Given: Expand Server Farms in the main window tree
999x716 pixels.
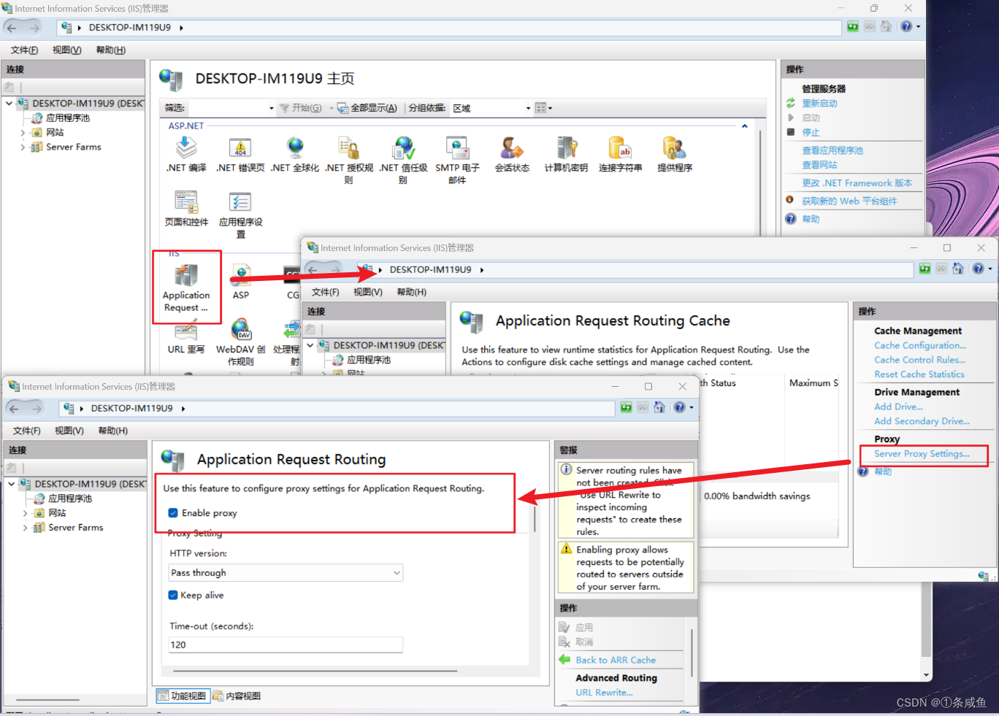Looking at the screenshot, I should [23, 147].
